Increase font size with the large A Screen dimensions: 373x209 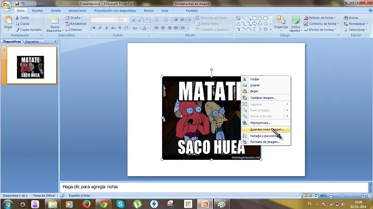[x=134, y=20]
